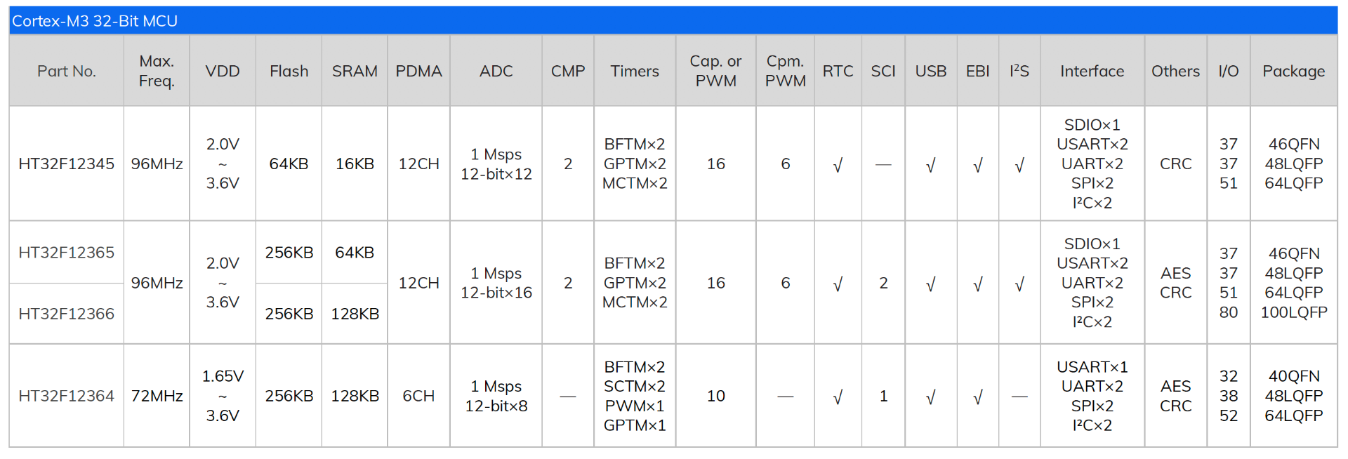Click the Max. Freq. column header

pos(157,71)
